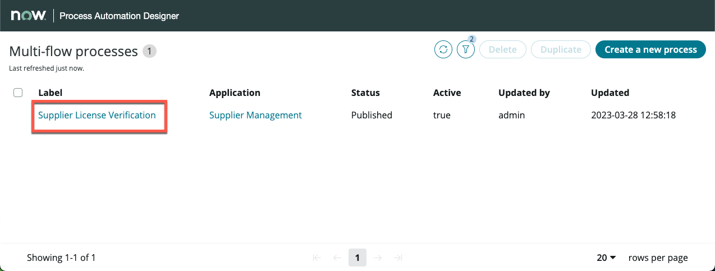Go to previous page arrow
Image resolution: width=715 pixels, height=271 pixels.
coord(337,258)
